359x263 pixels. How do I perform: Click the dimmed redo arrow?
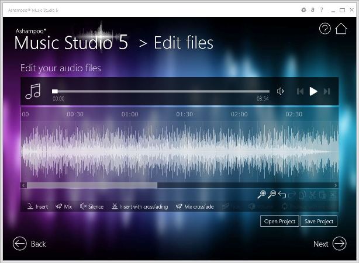click(x=292, y=195)
